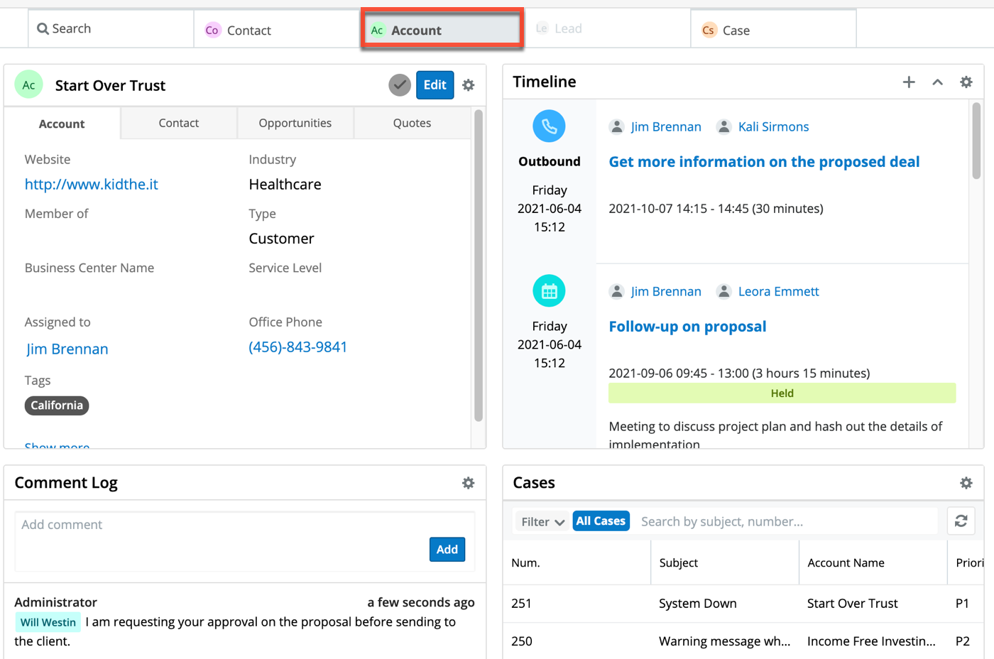Click the Timeline plus icon
The height and width of the screenshot is (659, 994).
coord(909,82)
